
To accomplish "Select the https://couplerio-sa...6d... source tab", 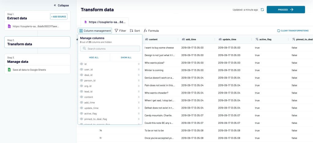I will (105, 22).
